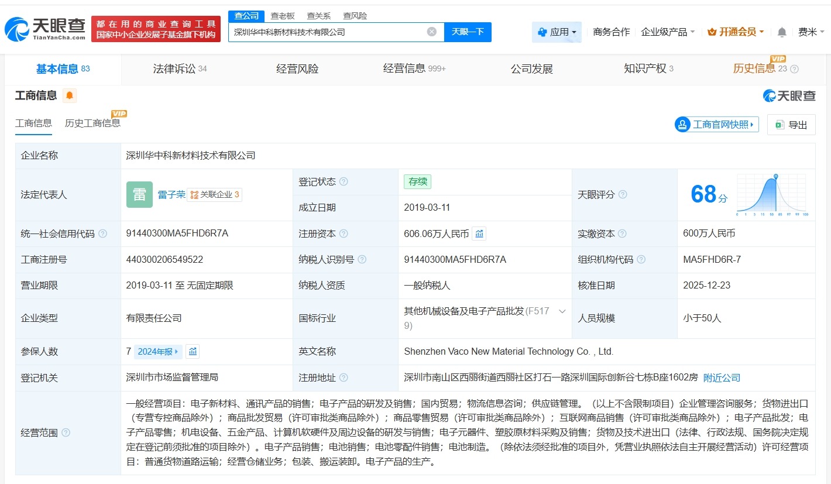This screenshot has height=484, width=831.
Task: Click the help icon beside 历史信息 tab
Action: [794, 69]
